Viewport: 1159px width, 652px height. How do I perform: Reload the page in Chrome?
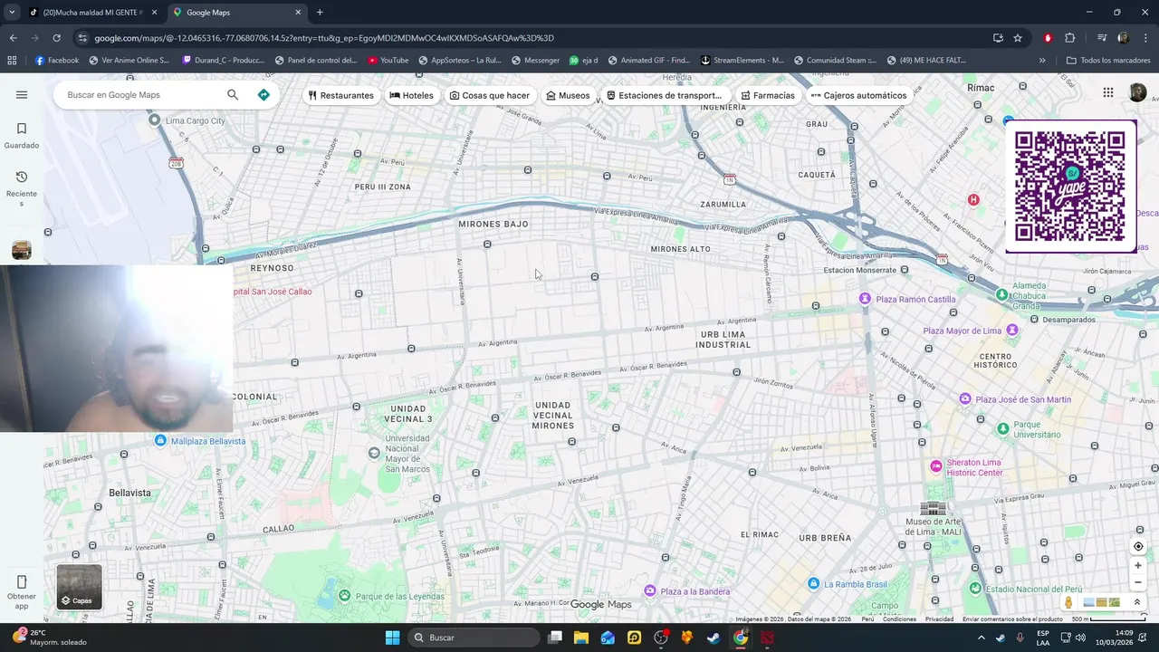(x=56, y=38)
